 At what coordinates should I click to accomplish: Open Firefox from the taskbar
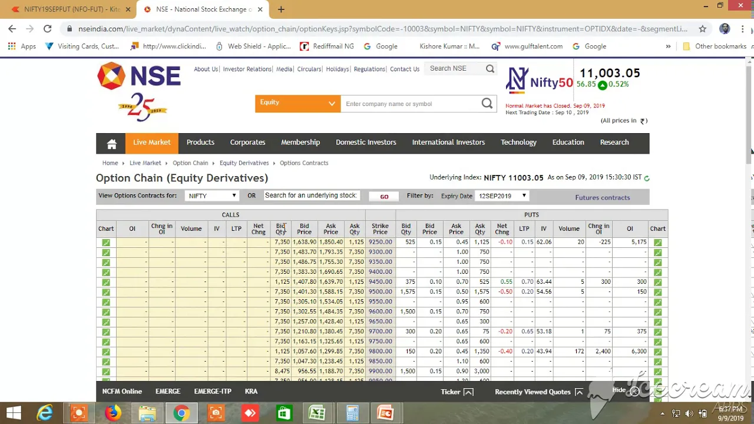coord(113,413)
